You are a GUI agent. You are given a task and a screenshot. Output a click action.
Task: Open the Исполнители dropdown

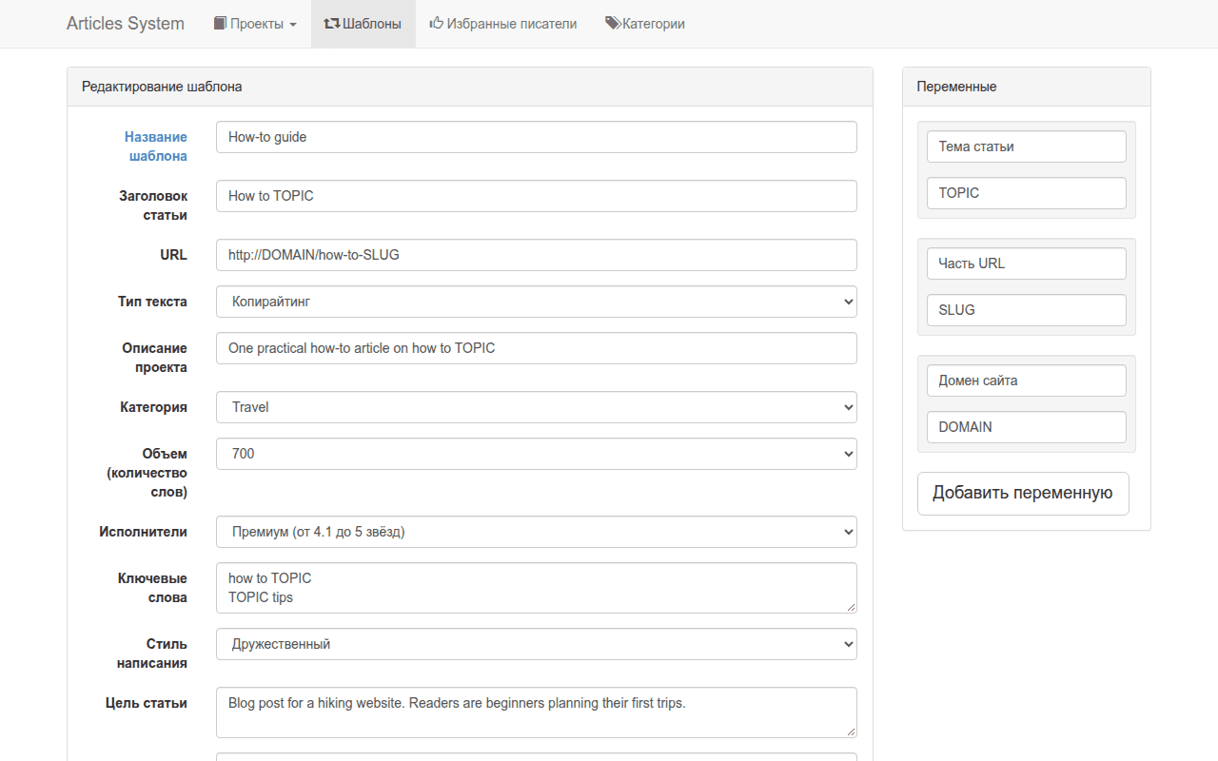tap(537, 532)
